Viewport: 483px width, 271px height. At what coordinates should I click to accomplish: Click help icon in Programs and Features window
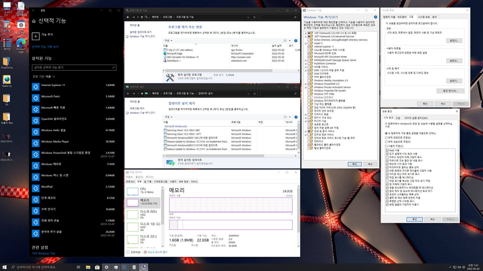296,41
